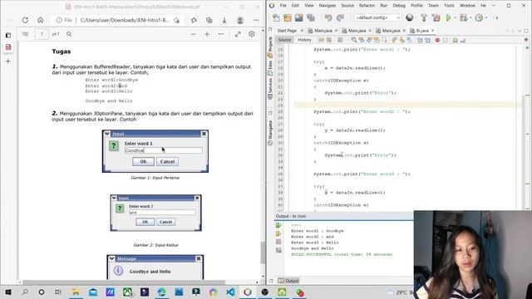
Task: Show opened documents list dropdown in editor tabs
Action: point(520,31)
